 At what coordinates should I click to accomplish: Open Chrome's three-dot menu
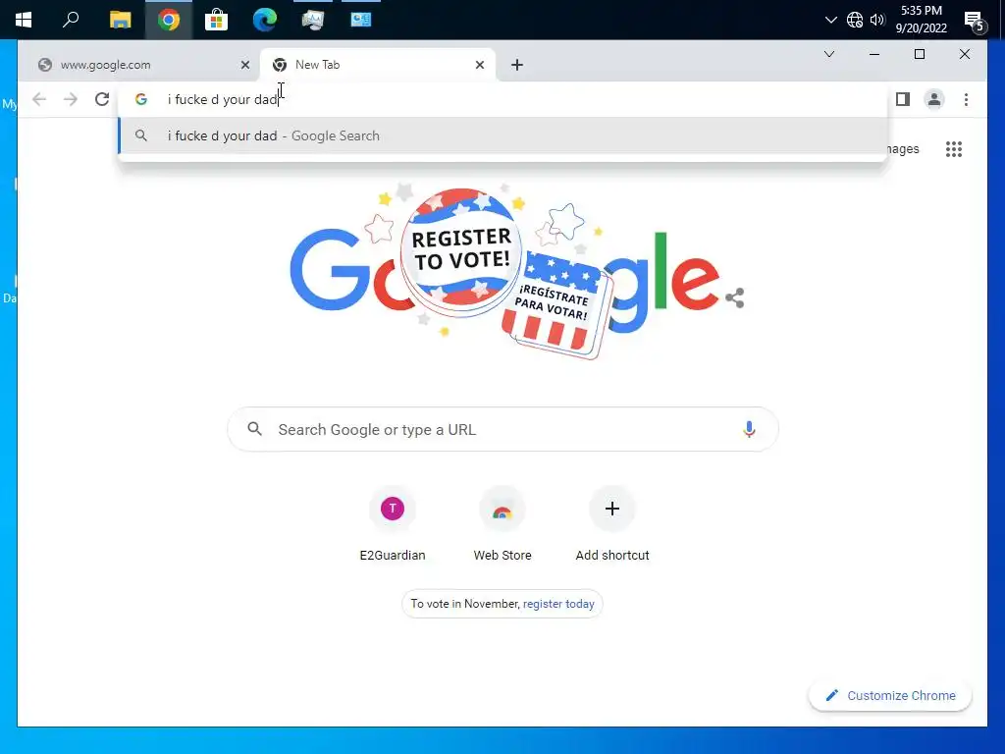point(966,99)
